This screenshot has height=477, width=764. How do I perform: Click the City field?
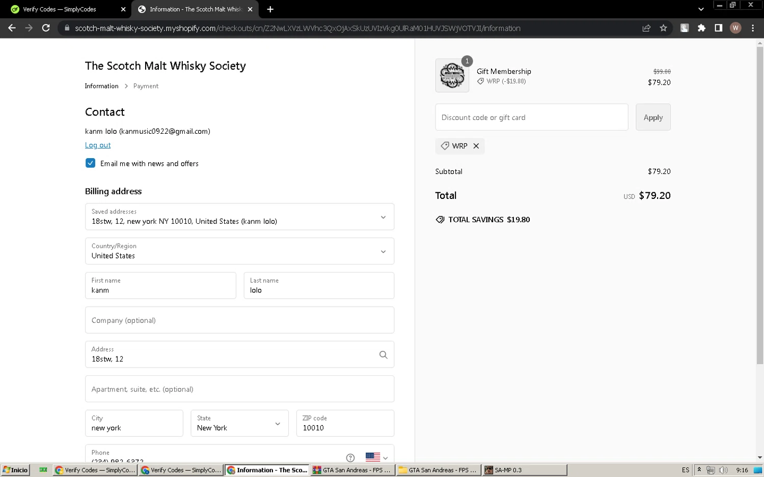[x=134, y=423]
